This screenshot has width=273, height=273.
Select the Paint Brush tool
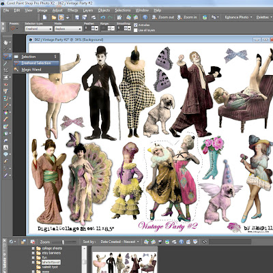(5, 105)
